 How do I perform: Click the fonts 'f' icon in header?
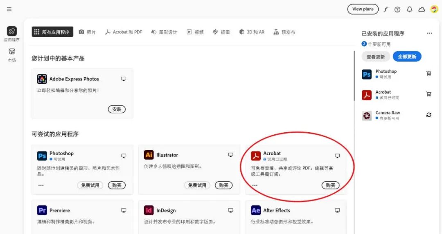click(x=386, y=9)
